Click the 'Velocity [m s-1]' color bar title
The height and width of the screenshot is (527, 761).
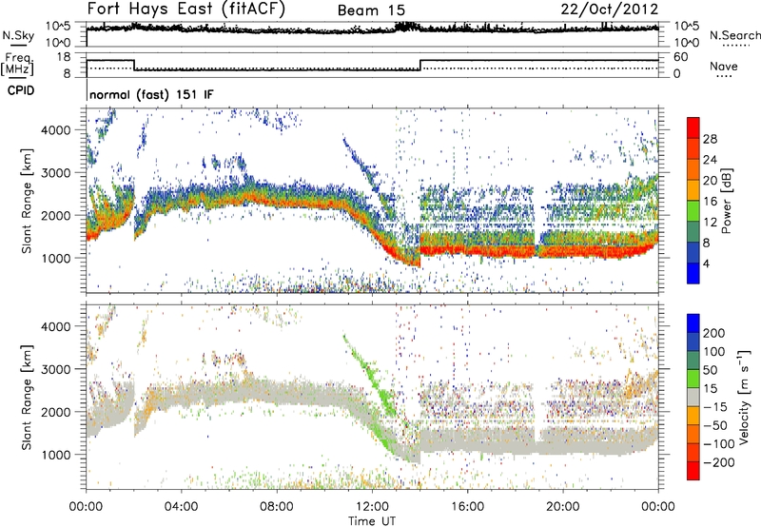click(x=744, y=397)
